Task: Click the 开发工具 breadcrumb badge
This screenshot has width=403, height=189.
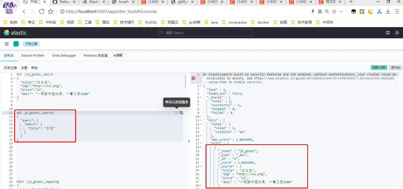Action: point(31,44)
